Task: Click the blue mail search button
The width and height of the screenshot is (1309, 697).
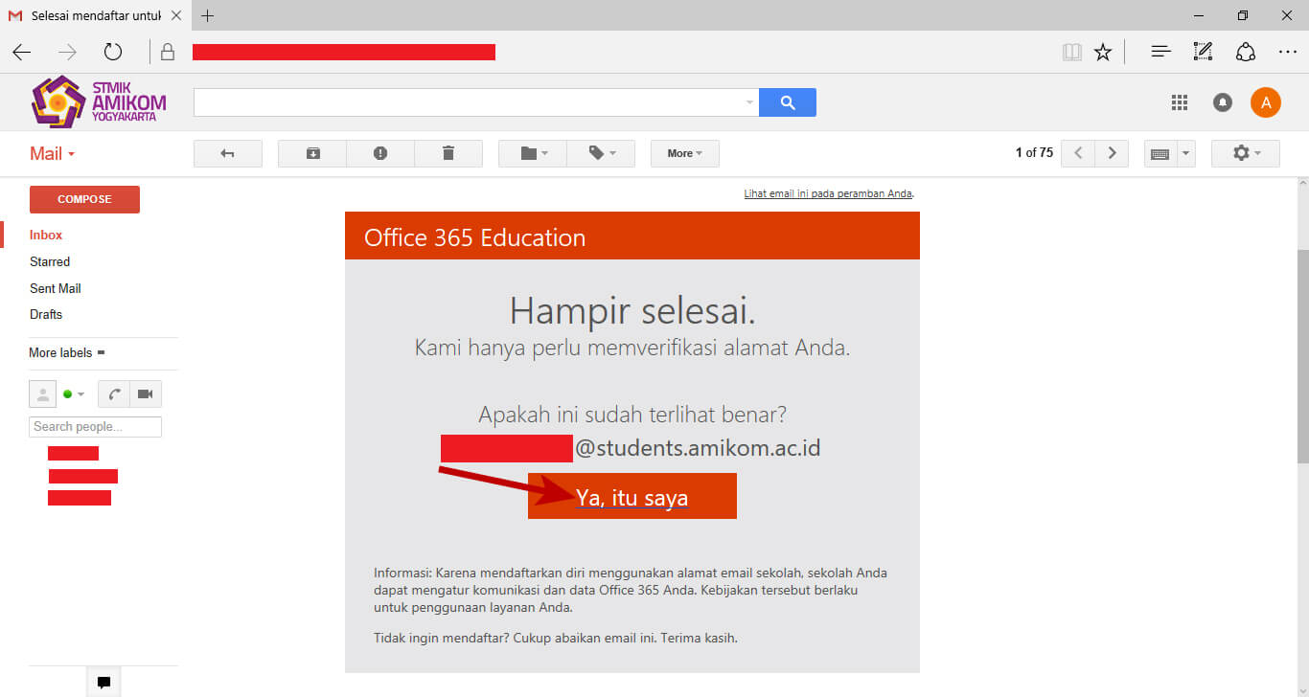Action: pyautogui.click(x=788, y=102)
